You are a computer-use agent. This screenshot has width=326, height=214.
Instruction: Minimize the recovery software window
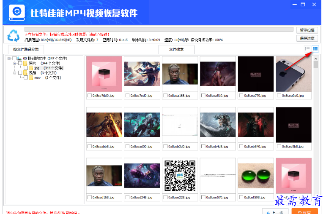[295, 5]
